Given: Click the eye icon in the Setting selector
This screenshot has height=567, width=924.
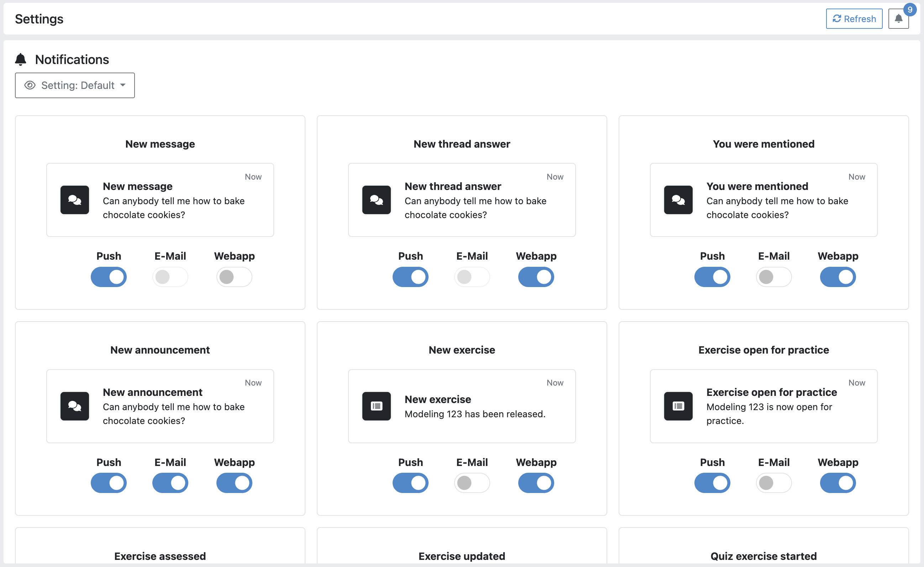Looking at the screenshot, I should pos(30,85).
